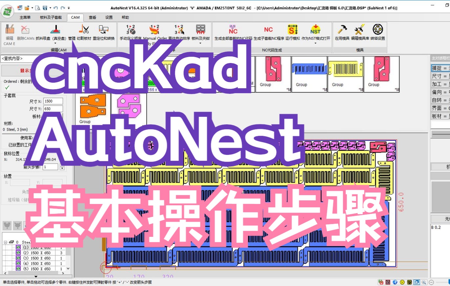450x286 pixels.
Task: Switch to the 查看 tab
Action: pos(92,17)
